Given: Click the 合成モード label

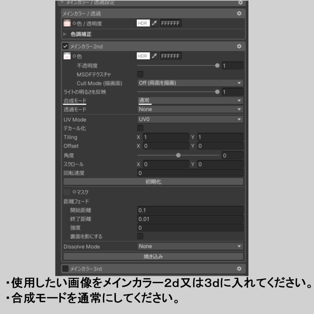Looking at the screenshot, I should (x=75, y=101).
